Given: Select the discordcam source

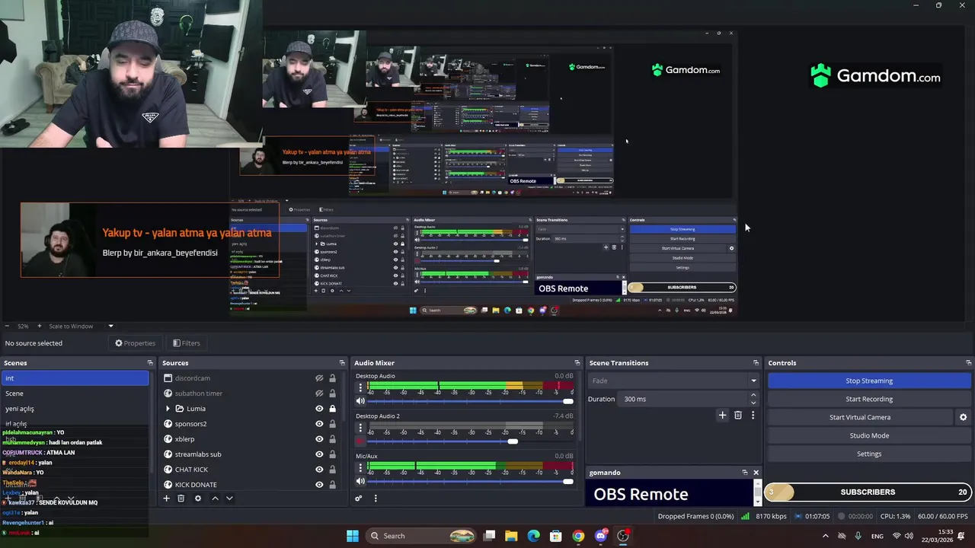Looking at the screenshot, I should 192,378.
